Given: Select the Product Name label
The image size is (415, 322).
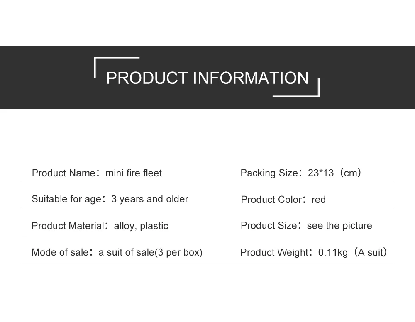Looking at the screenshot, I should click(63, 173).
